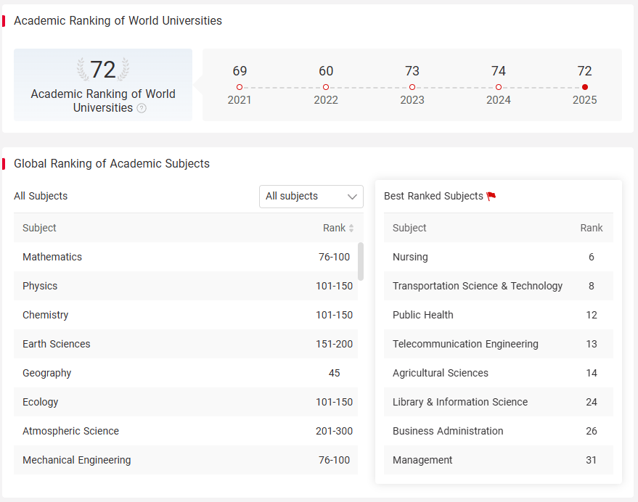Image resolution: width=638 pixels, height=502 pixels.
Task: Click the 2023 rank value 73
Action: 412,71
